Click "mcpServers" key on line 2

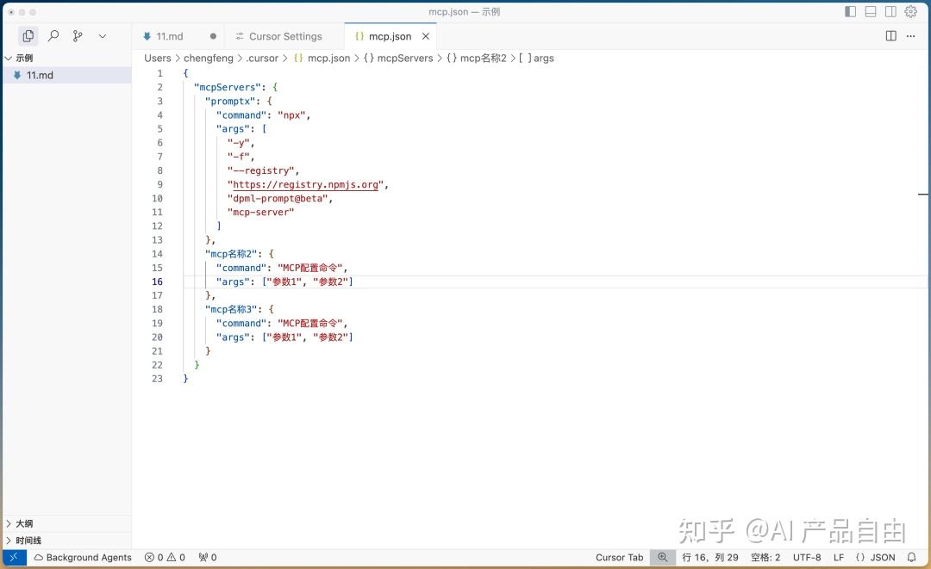(228, 87)
